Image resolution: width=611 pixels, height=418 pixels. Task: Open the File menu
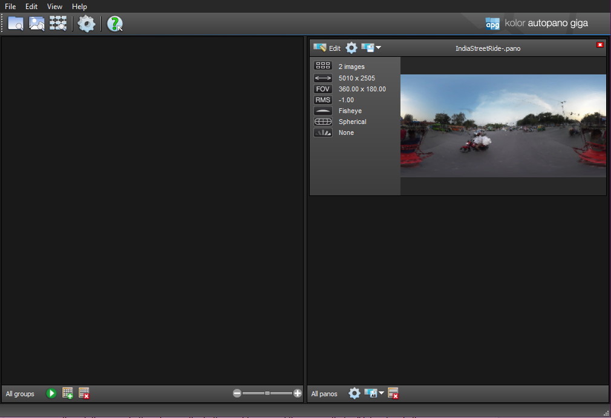(x=10, y=7)
